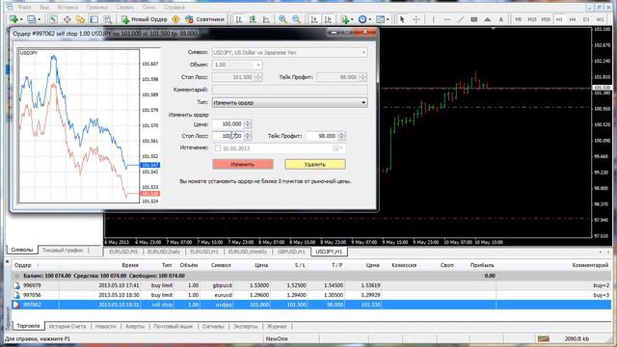Toggle chart auto scroll icon
This screenshot has width=617, height=347.
(x=314, y=19)
